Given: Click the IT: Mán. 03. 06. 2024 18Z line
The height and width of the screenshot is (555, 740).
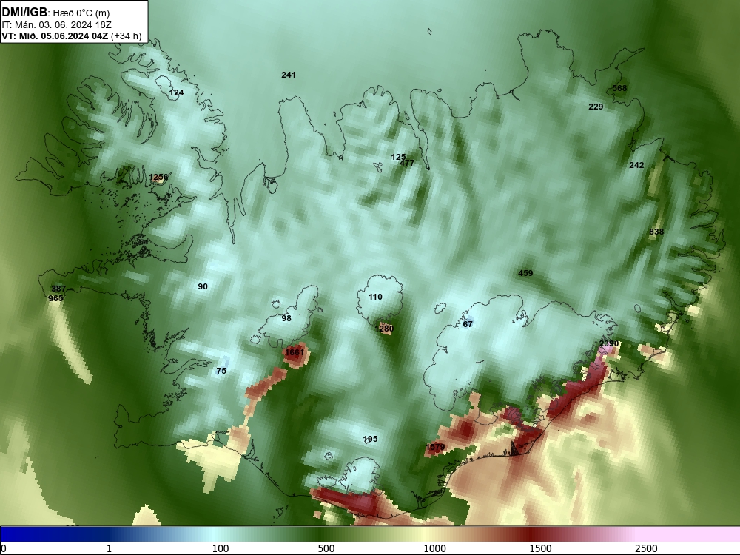Looking at the screenshot, I should [57, 24].
